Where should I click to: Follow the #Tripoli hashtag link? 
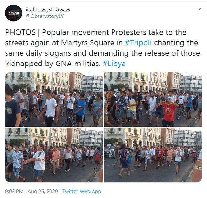coord(138,43)
